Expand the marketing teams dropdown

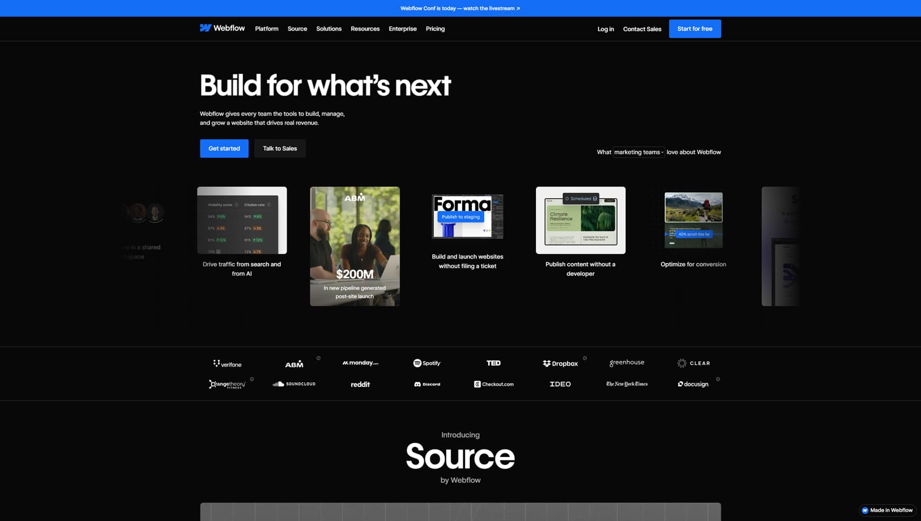click(x=638, y=152)
